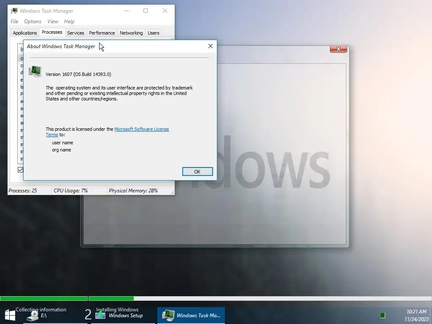Go to the Users tab
This screenshot has width=432, height=324.
[x=154, y=33]
